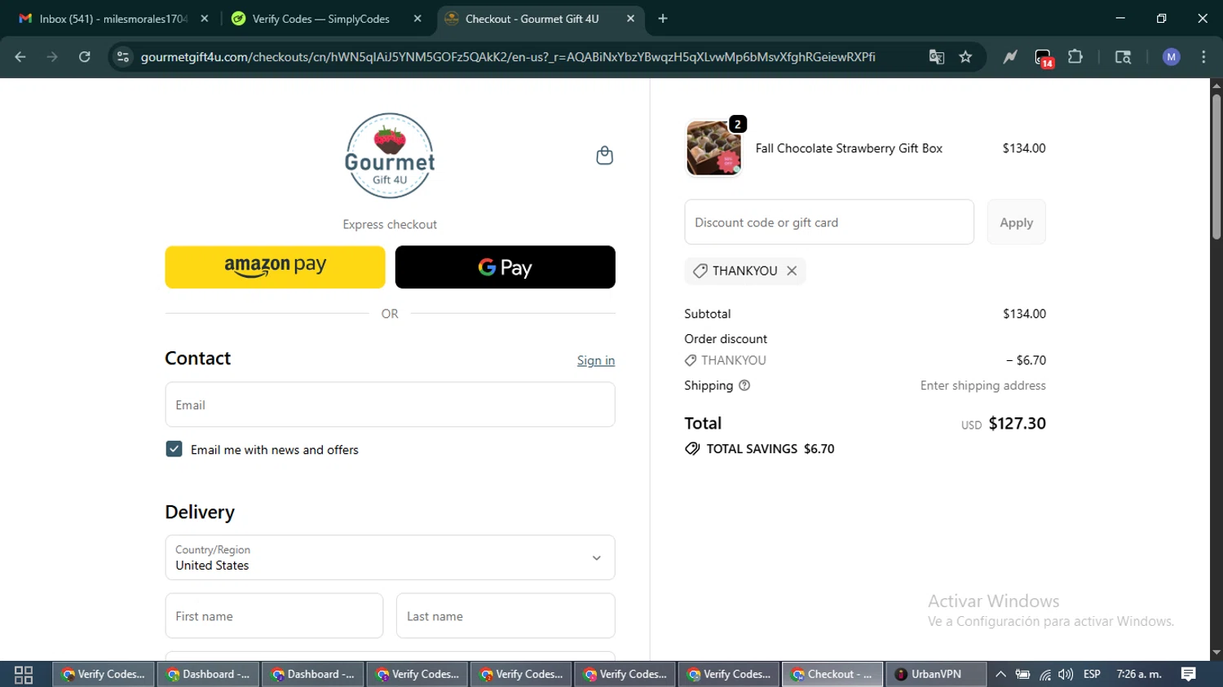Toggle Email me with news and offers
Viewport: 1223px width, 687px height.
tap(174, 449)
